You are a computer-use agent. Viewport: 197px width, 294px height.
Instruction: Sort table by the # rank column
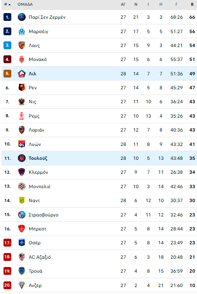point(7,4)
